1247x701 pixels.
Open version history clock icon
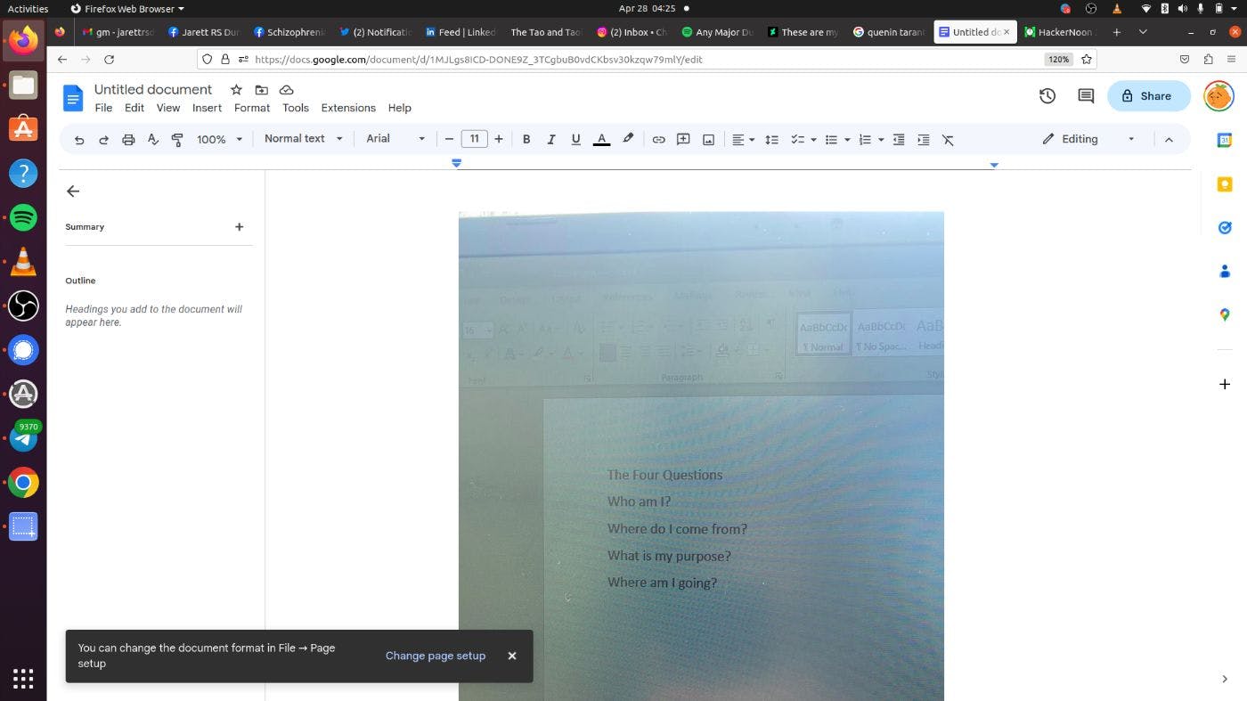click(x=1047, y=96)
